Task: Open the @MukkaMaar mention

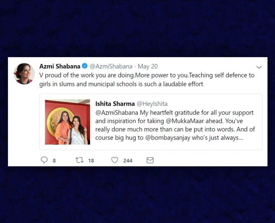Action: tap(185, 121)
